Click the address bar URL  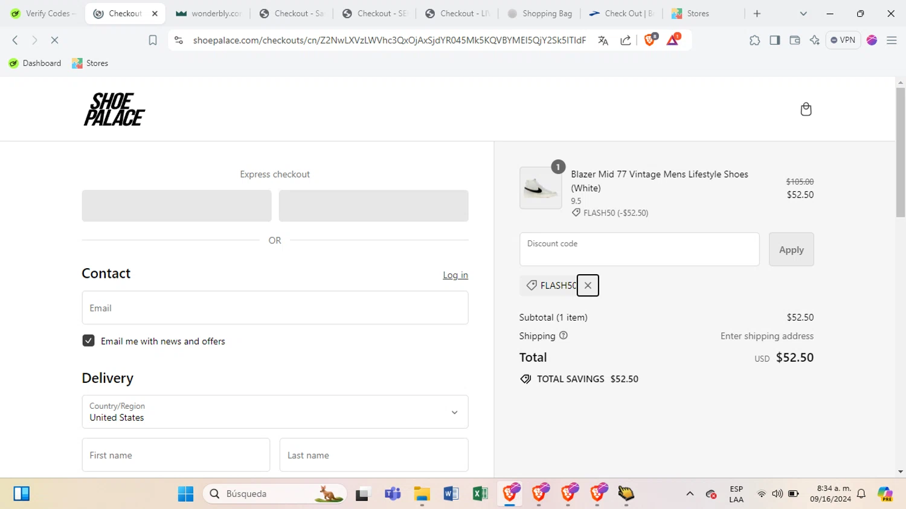click(389, 40)
